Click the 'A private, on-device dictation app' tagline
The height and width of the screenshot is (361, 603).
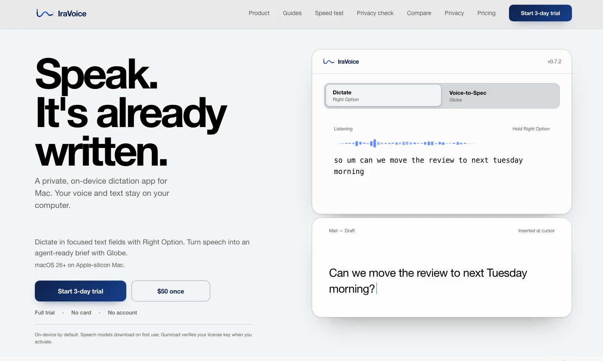[x=102, y=193]
